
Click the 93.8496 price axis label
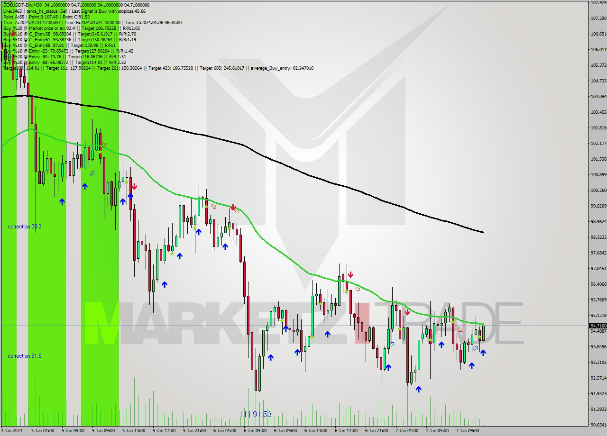point(598,346)
